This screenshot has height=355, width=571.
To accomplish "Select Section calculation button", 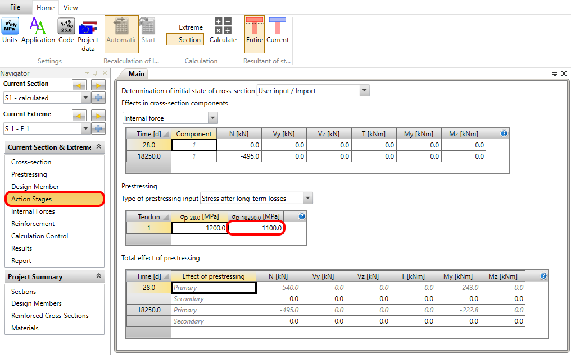I will click(x=185, y=40).
